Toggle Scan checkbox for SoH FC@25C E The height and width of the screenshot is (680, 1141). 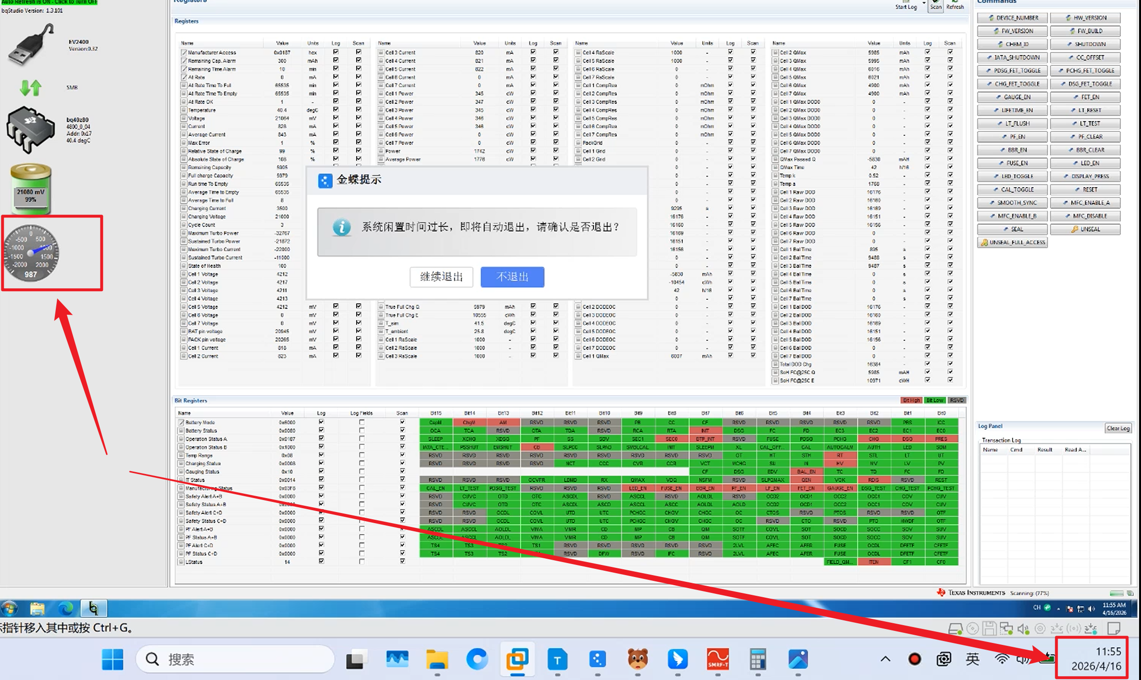[950, 380]
